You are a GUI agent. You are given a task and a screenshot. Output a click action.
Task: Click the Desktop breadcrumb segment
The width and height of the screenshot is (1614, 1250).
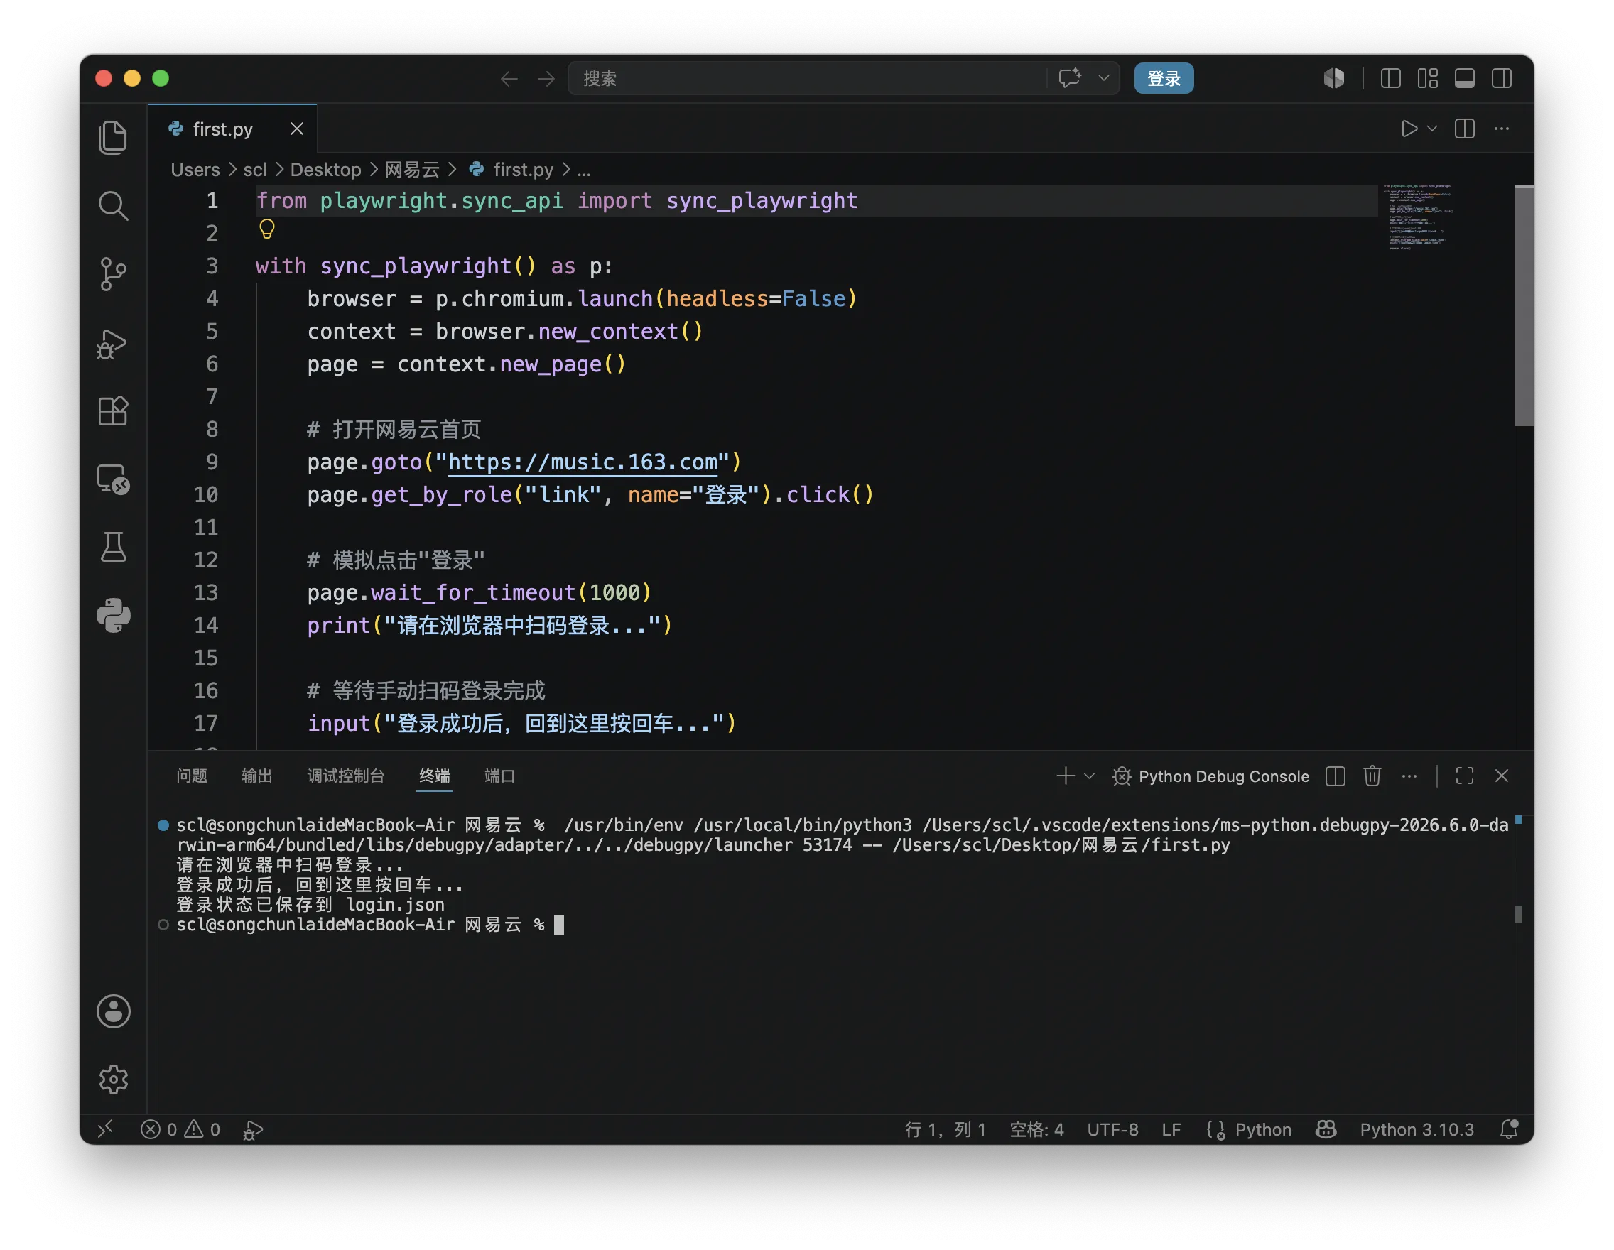point(325,170)
